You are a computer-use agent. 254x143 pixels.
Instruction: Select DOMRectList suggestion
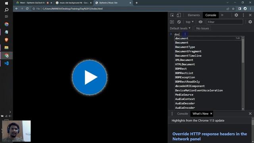[208, 73]
